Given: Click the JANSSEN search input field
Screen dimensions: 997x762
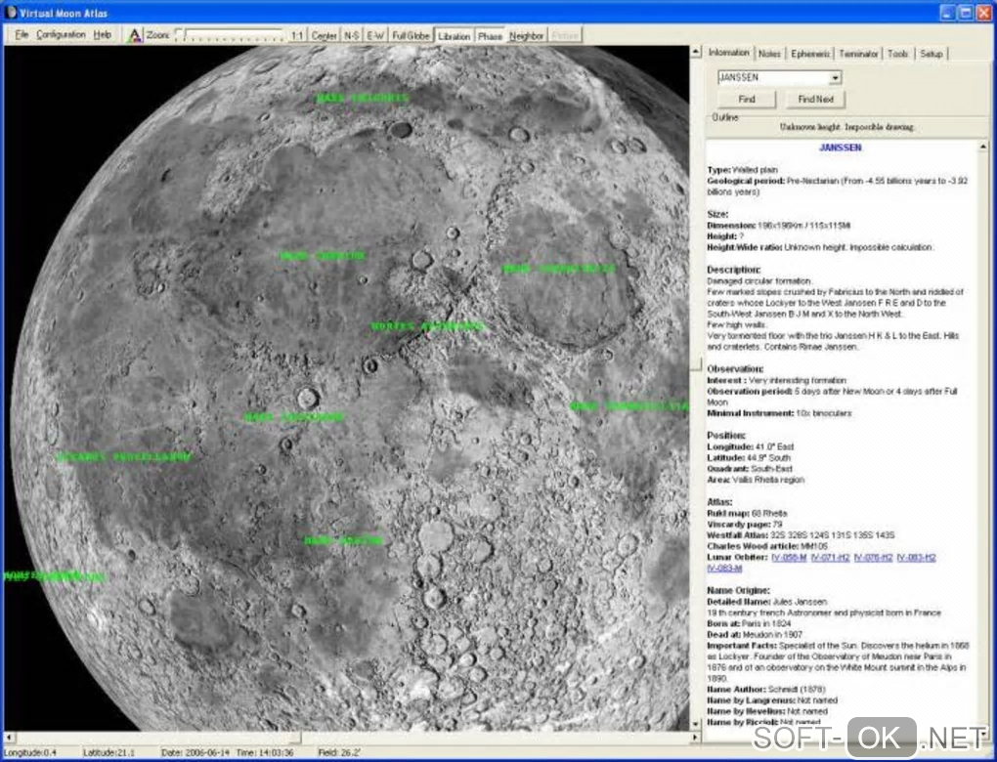Looking at the screenshot, I should pyautogui.click(x=773, y=77).
